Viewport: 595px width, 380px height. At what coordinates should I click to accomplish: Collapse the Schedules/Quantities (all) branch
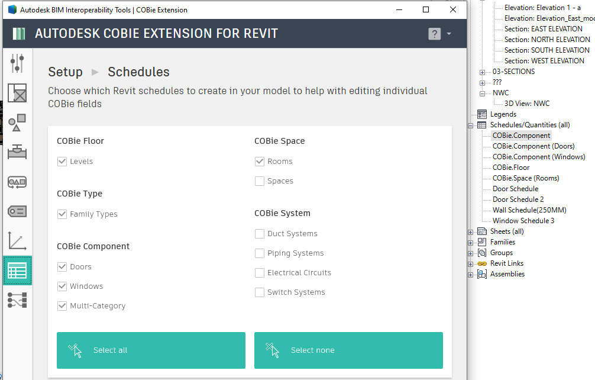point(470,124)
